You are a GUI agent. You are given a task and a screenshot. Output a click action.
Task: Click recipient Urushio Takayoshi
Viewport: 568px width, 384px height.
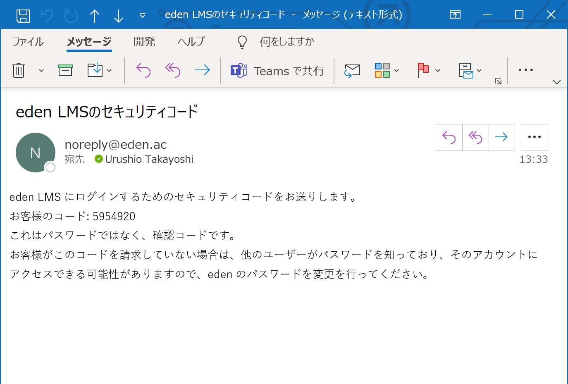tap(149, 159)
